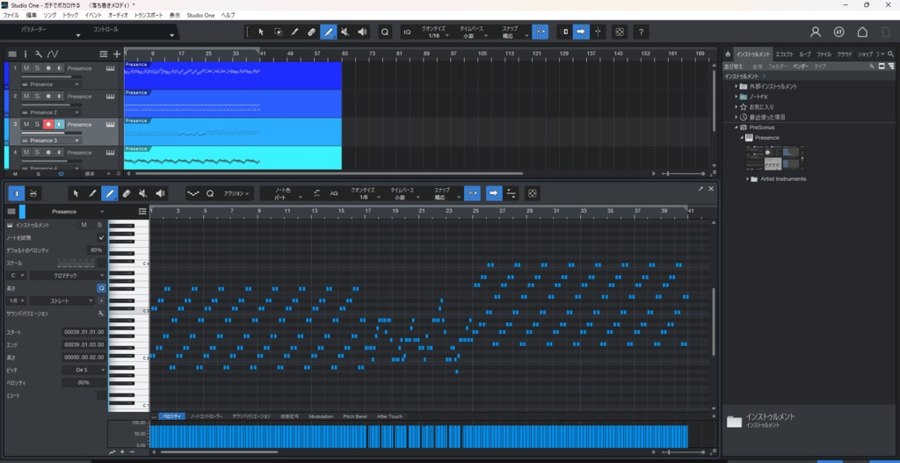Click the default velocity 80% field
This screenshot has width=900, height=463.
click(x=96, y=250)
